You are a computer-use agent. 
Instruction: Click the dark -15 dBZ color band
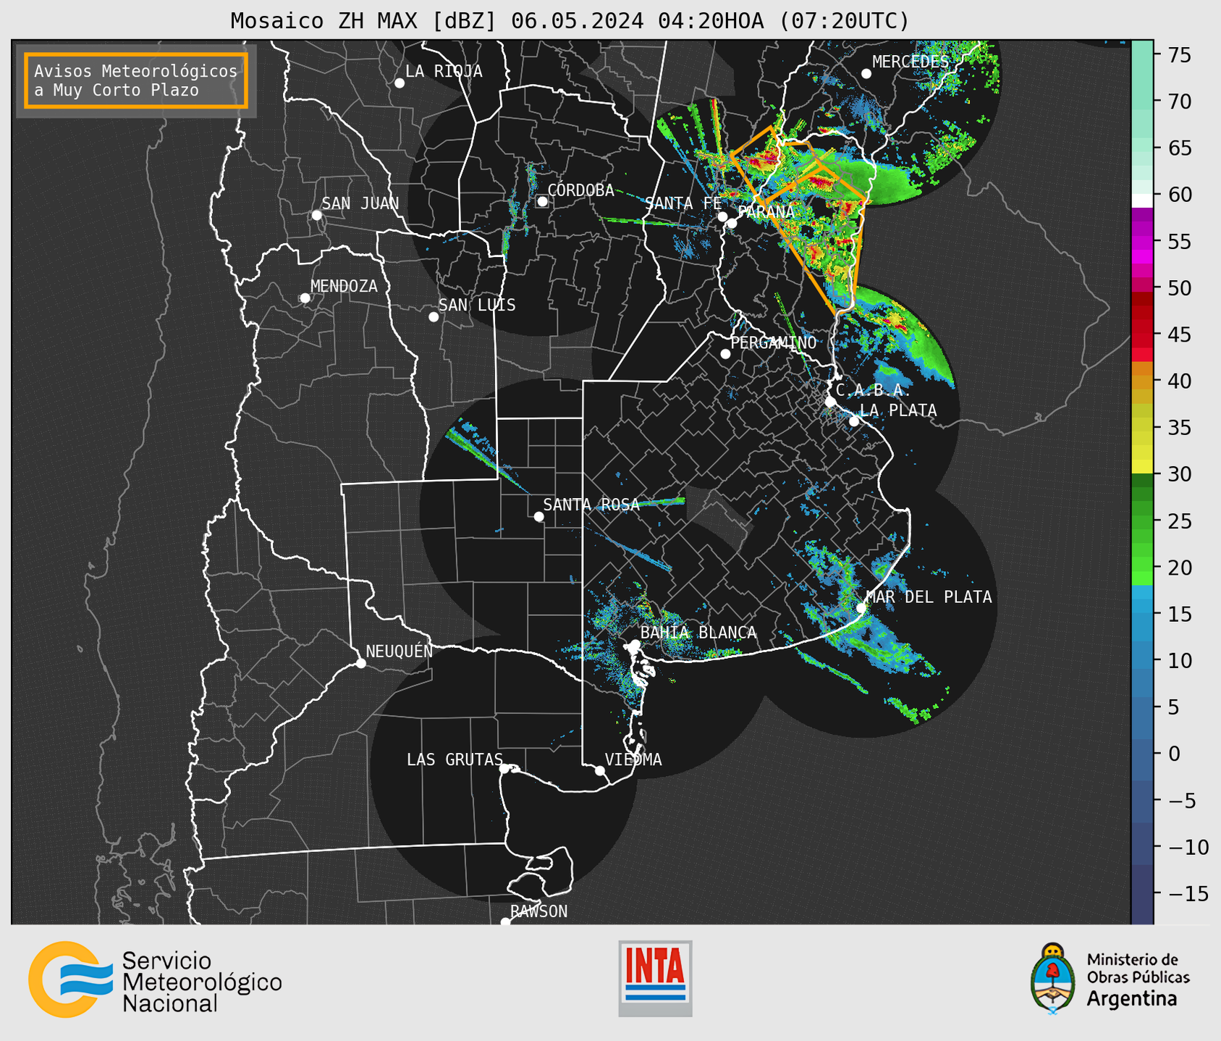pos(1142,893)
